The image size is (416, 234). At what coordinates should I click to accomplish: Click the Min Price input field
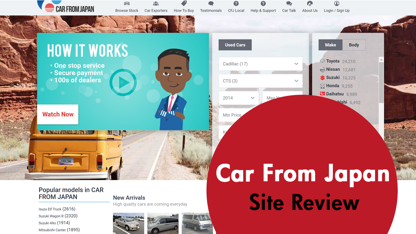pos(232,115)
